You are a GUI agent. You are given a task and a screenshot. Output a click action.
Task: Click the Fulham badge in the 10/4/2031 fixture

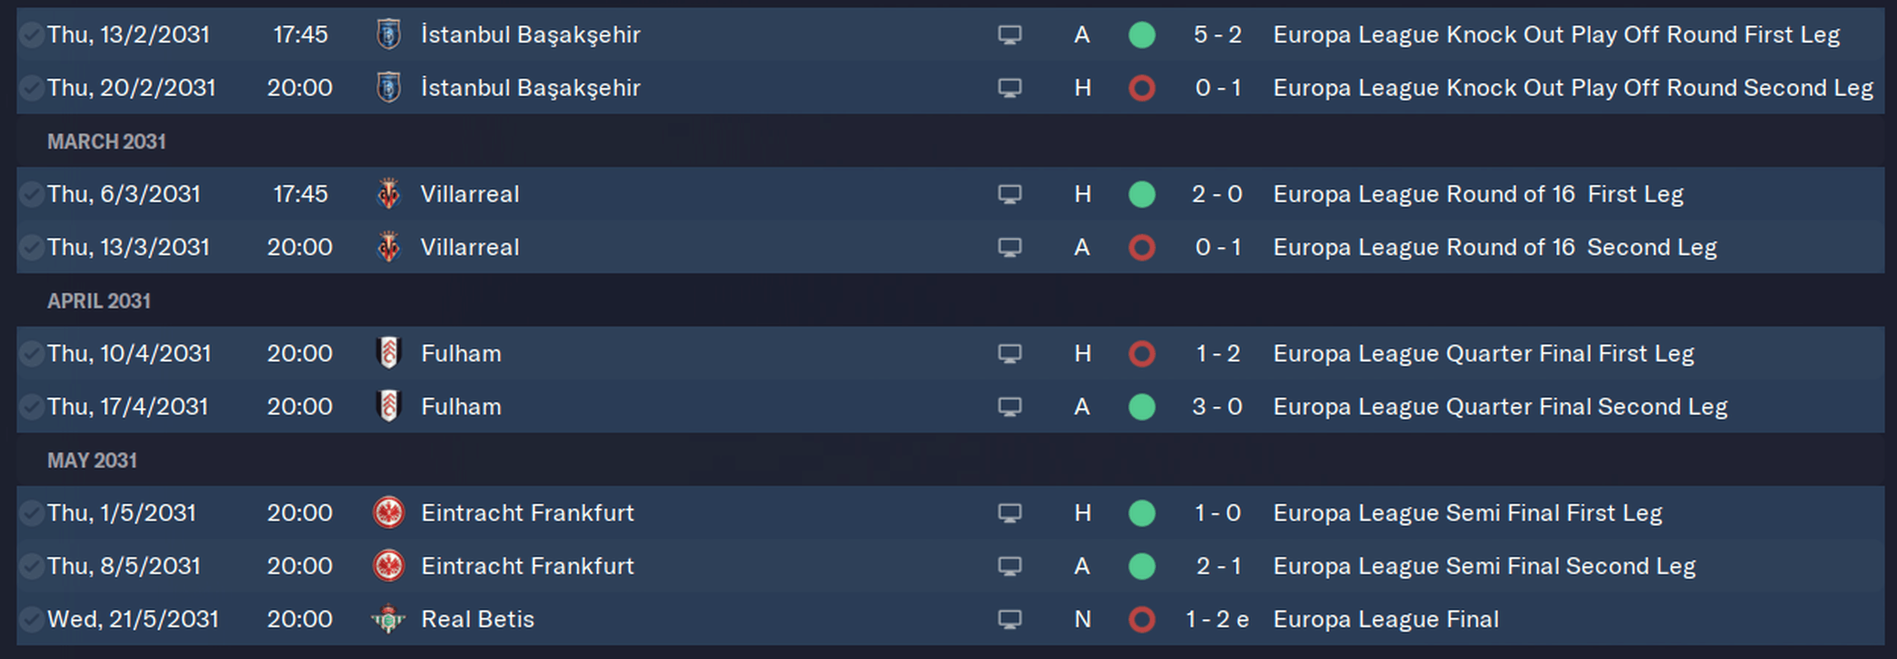tap(389, 354)
